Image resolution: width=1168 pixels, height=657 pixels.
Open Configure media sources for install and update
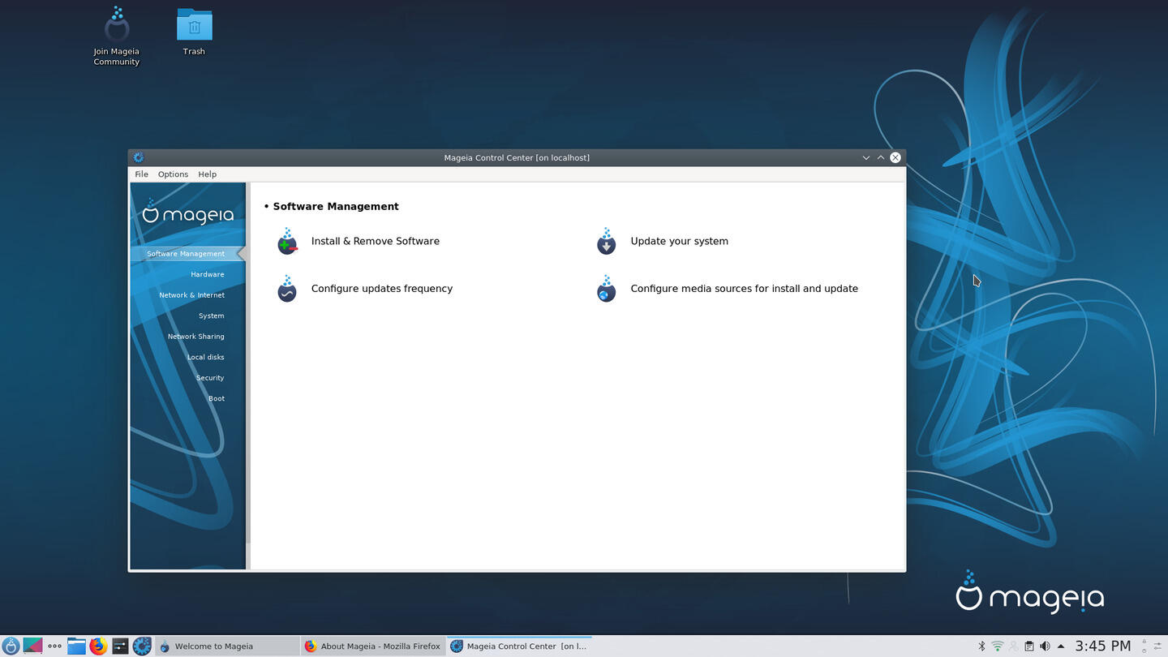[x=744, y=289]
